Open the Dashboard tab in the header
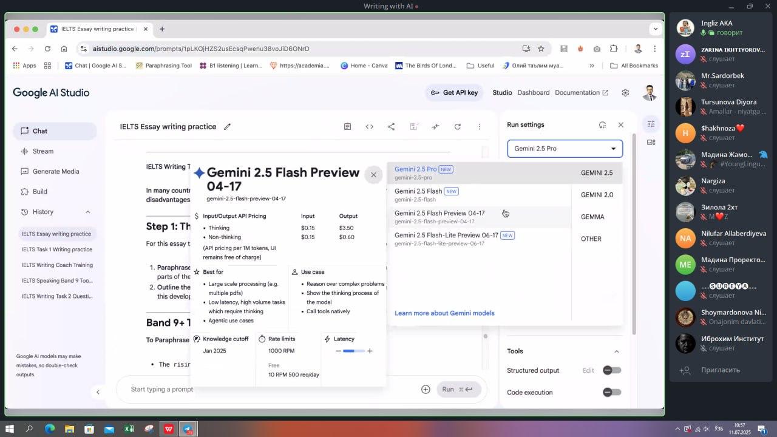 [x=533, y=93]
